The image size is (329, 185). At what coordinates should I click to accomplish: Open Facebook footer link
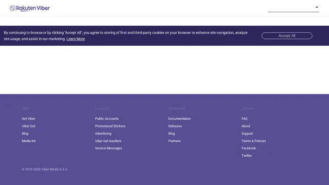coord(249,148)
